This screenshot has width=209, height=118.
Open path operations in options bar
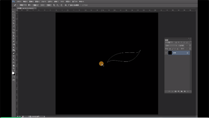click(54, 5)
